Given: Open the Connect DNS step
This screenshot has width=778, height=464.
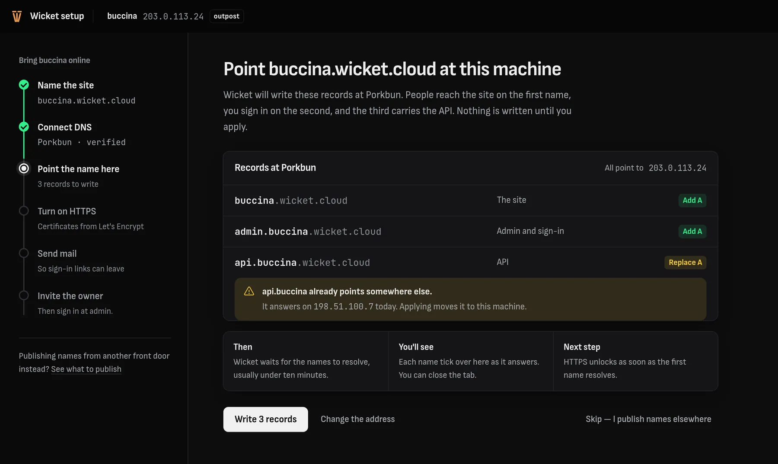Looking at the screenshot, I should point(64,127).
